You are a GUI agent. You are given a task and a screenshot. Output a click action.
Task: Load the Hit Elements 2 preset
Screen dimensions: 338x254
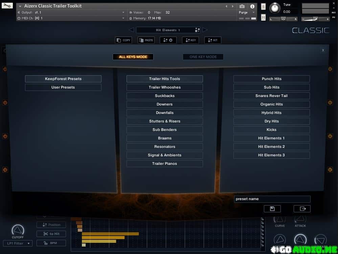[272, 146]
